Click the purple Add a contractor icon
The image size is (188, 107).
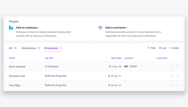tap(100, 28)
